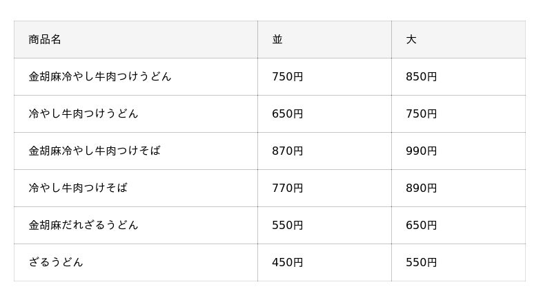The height and width of the screenshot is (302, 552).
Task: Select 金胡麻冷やし牛肉つけうどん item name
Action: [100, 76]
